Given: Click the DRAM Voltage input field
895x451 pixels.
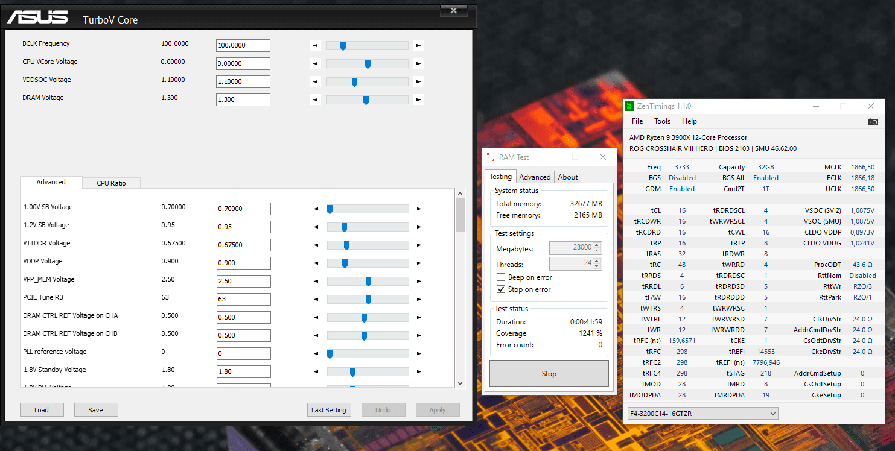Looking at the screenshot, I should point(243,99).
